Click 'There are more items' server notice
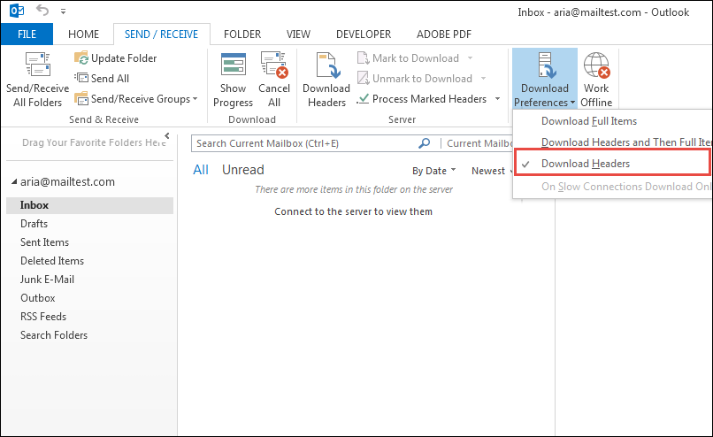This screenshot has width=713, height=437. [354, 189]
